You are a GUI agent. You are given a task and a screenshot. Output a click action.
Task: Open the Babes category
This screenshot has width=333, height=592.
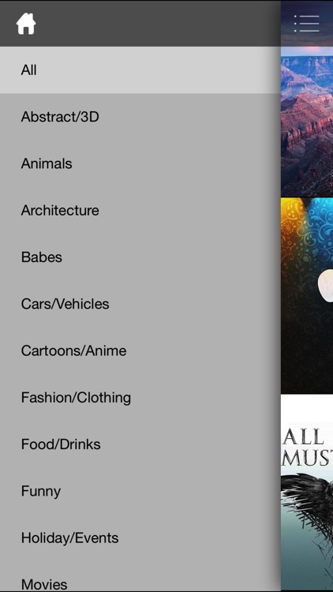pyautogui.click(x=140, y=257)
